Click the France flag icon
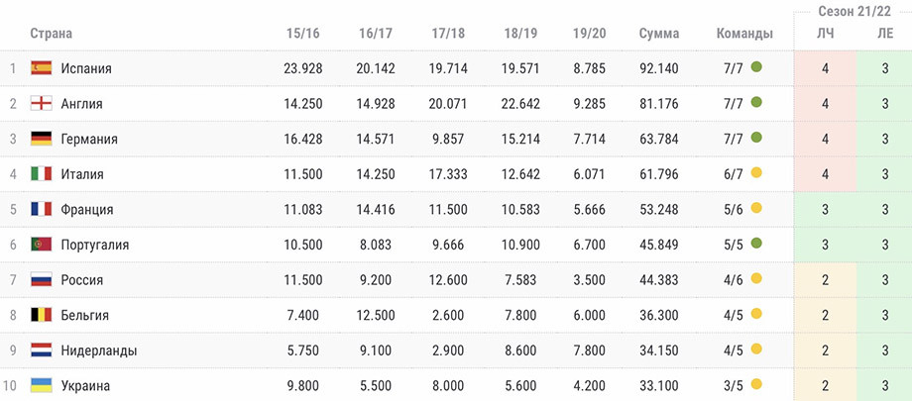Image resolution: width=912 pixels, height=401 pixels. tap(42, 209)
